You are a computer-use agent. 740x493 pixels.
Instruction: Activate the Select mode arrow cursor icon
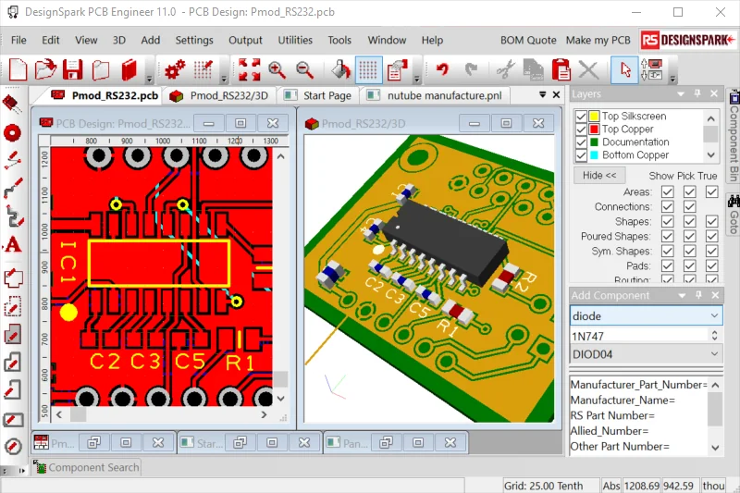point(625,69)
